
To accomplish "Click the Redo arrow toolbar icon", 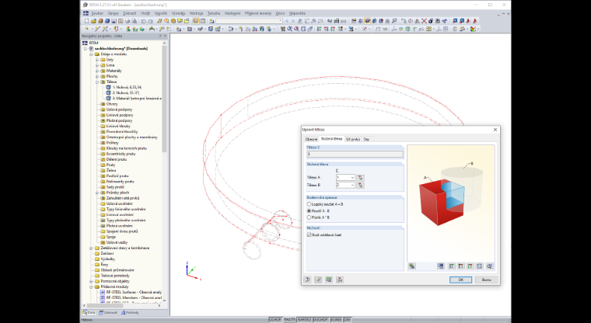I will (x=150, y=21).
